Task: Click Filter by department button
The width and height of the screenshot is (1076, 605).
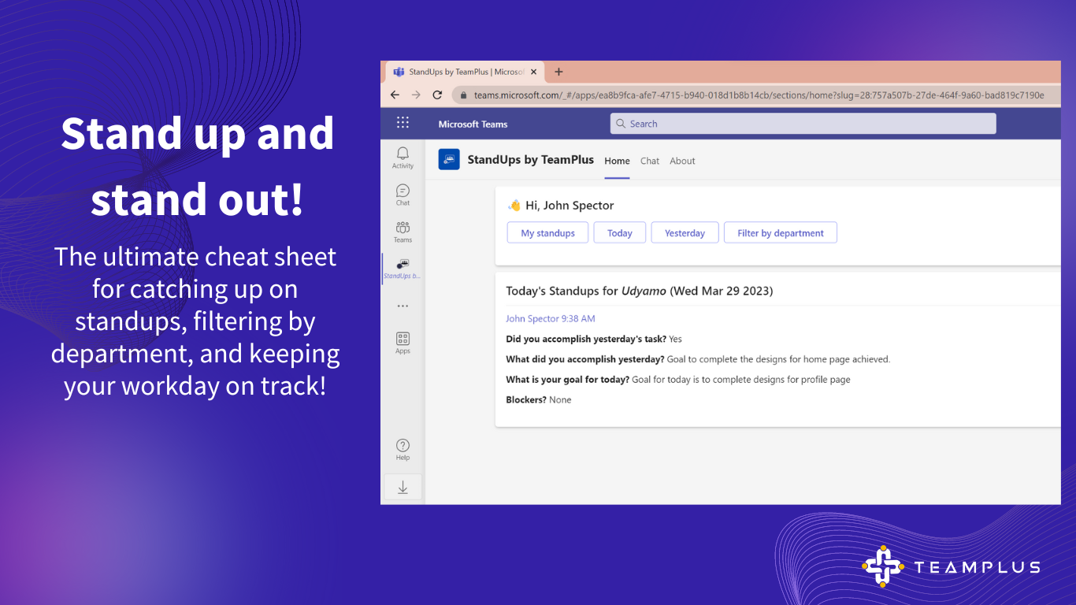Action: 781,233
